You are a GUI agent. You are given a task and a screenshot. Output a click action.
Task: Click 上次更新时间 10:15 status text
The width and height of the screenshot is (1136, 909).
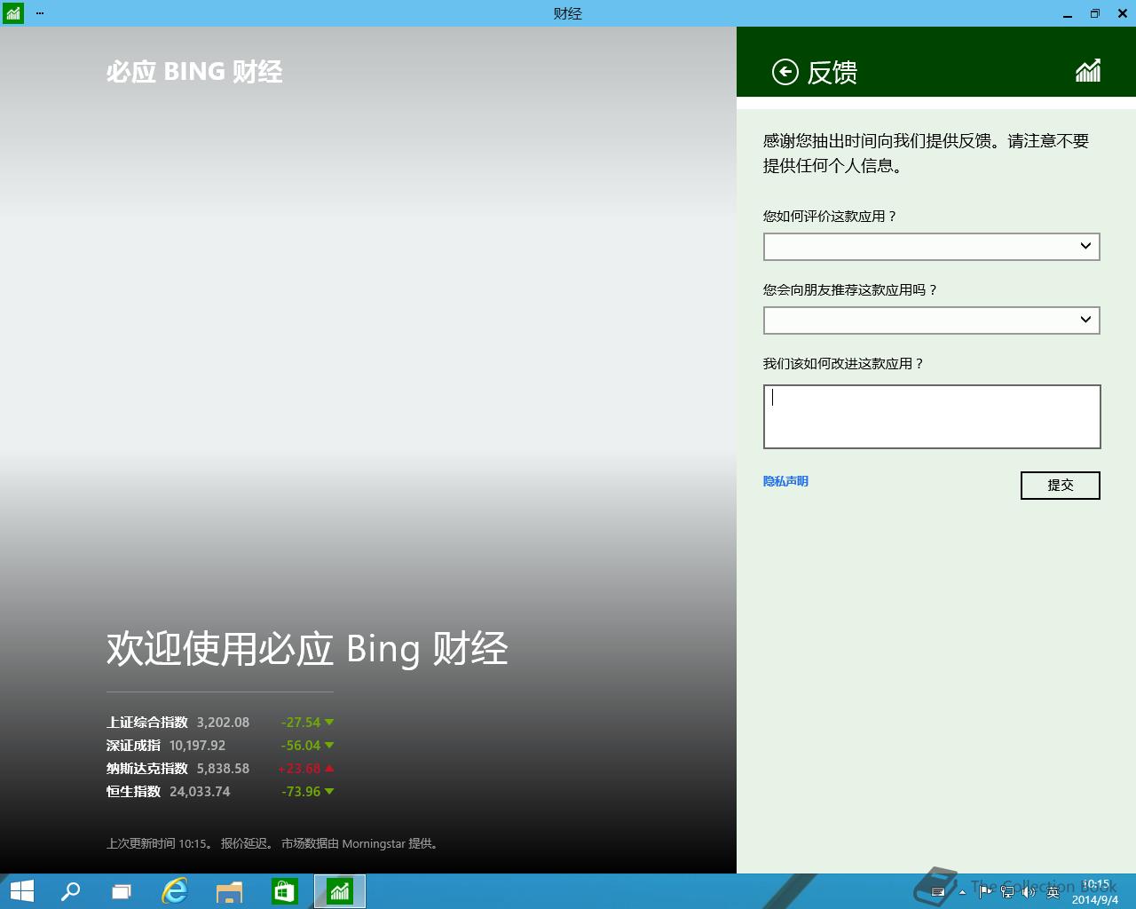[159, 843]
